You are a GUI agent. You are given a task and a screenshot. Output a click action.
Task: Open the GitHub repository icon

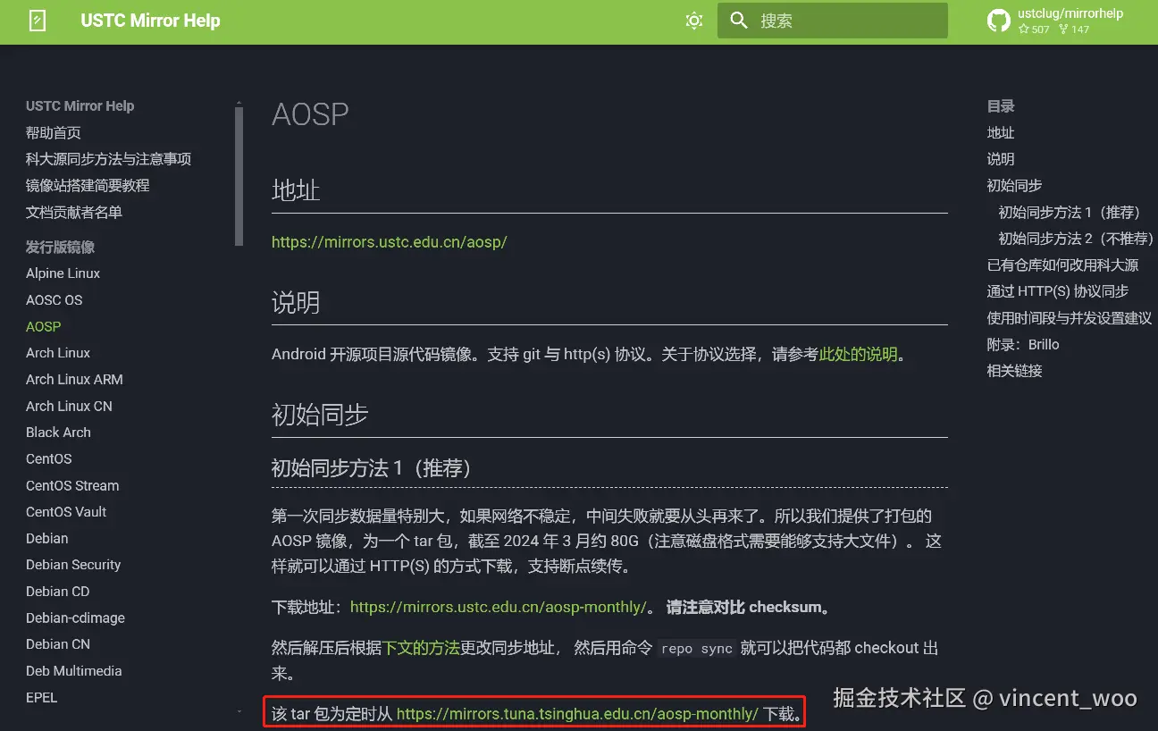click(x=999, y=21)
